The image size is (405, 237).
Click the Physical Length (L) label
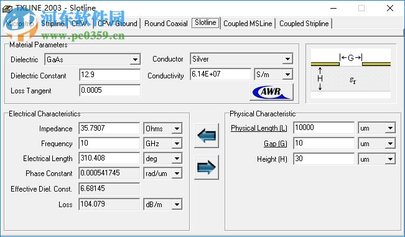(259, 128)
